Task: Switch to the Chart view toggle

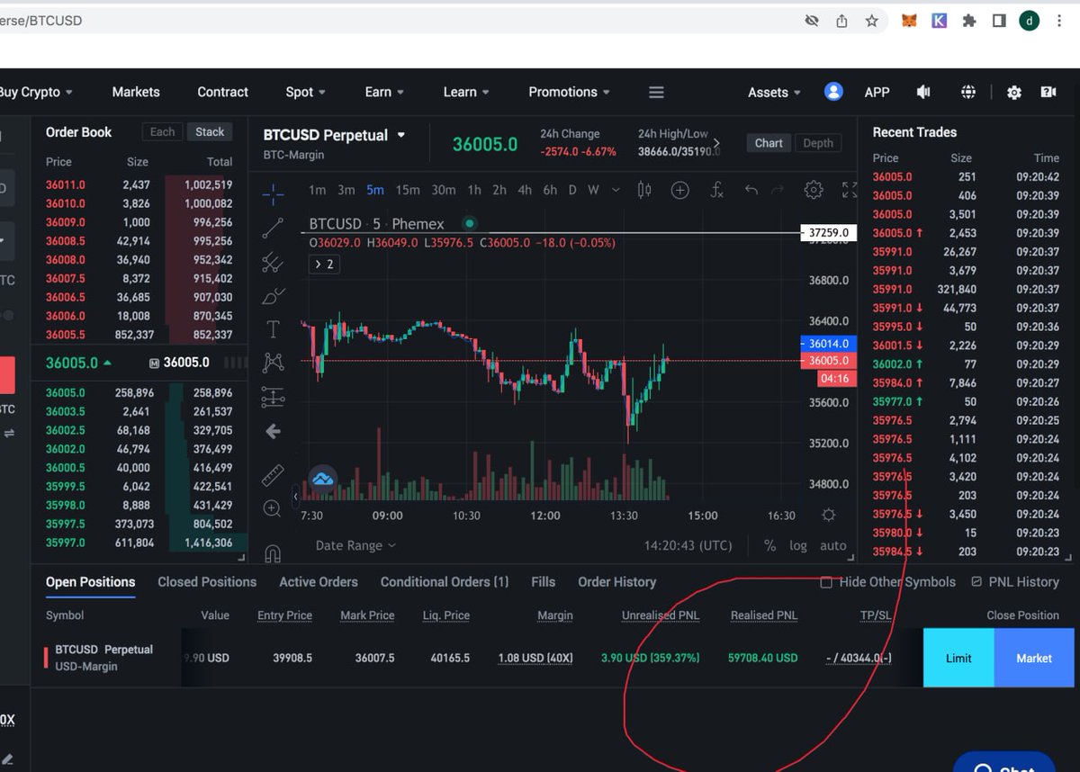Action: pos(769,143)
